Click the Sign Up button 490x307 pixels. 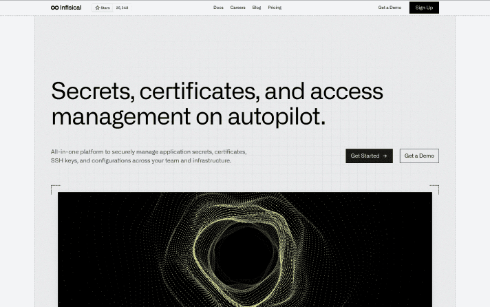(x=424, y=8)
